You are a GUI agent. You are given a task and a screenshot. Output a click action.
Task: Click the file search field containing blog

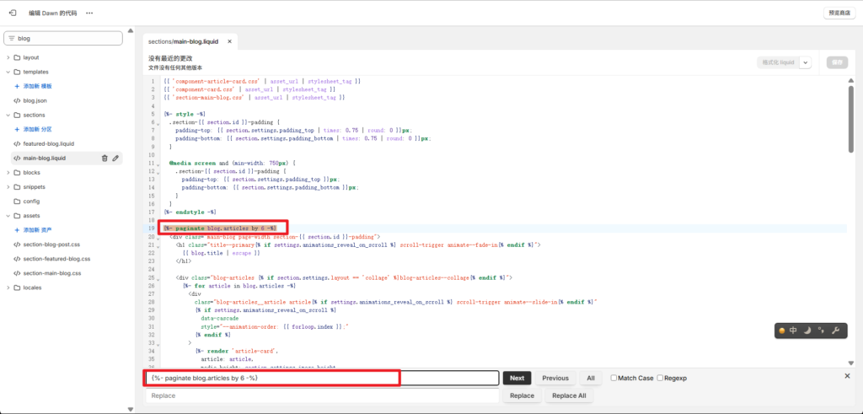pos(63,39)
